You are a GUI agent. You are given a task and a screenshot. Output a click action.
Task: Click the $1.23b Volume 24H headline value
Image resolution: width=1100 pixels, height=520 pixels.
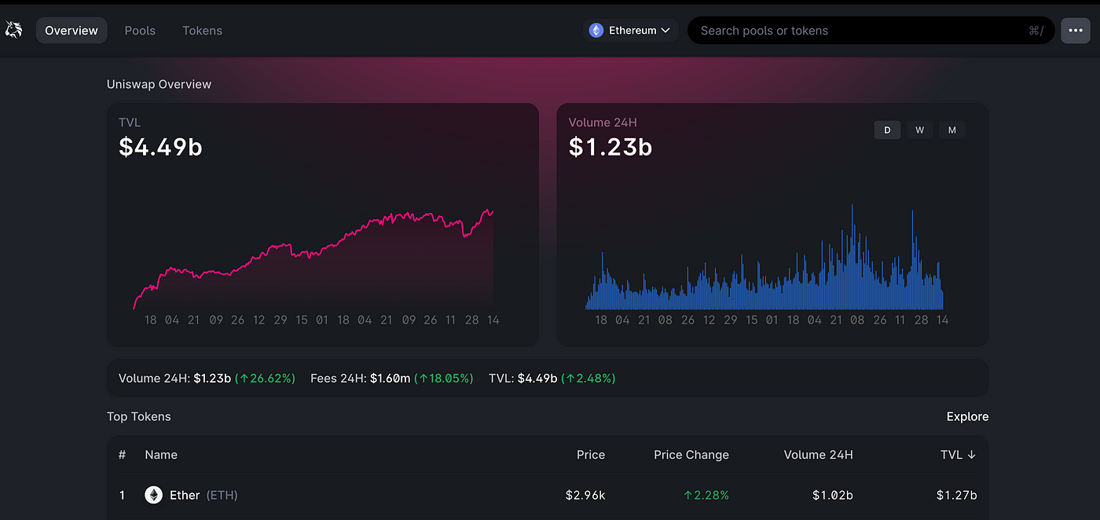coord(610,147)
